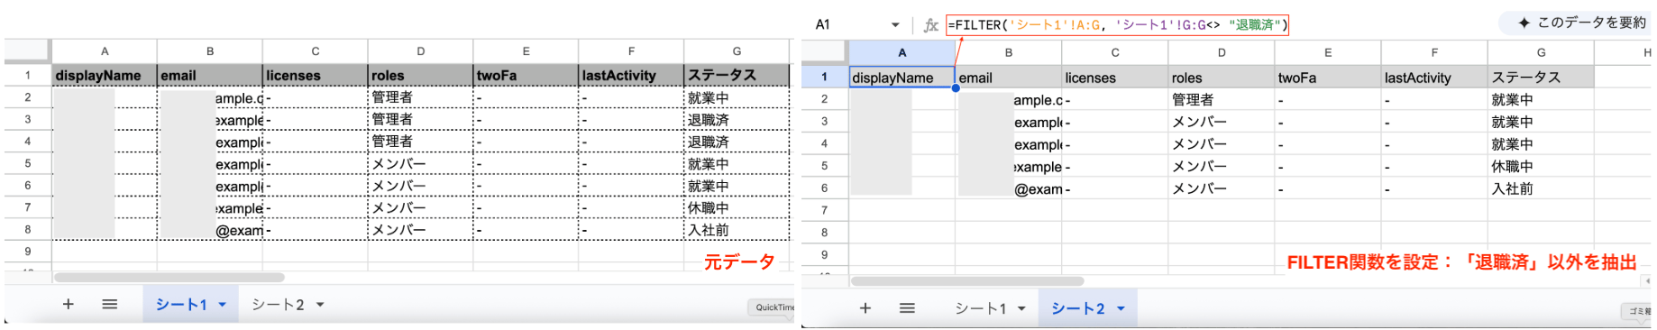
Task: Click the sparkle icon beside このデータを要約
Action: point(1524,23)
